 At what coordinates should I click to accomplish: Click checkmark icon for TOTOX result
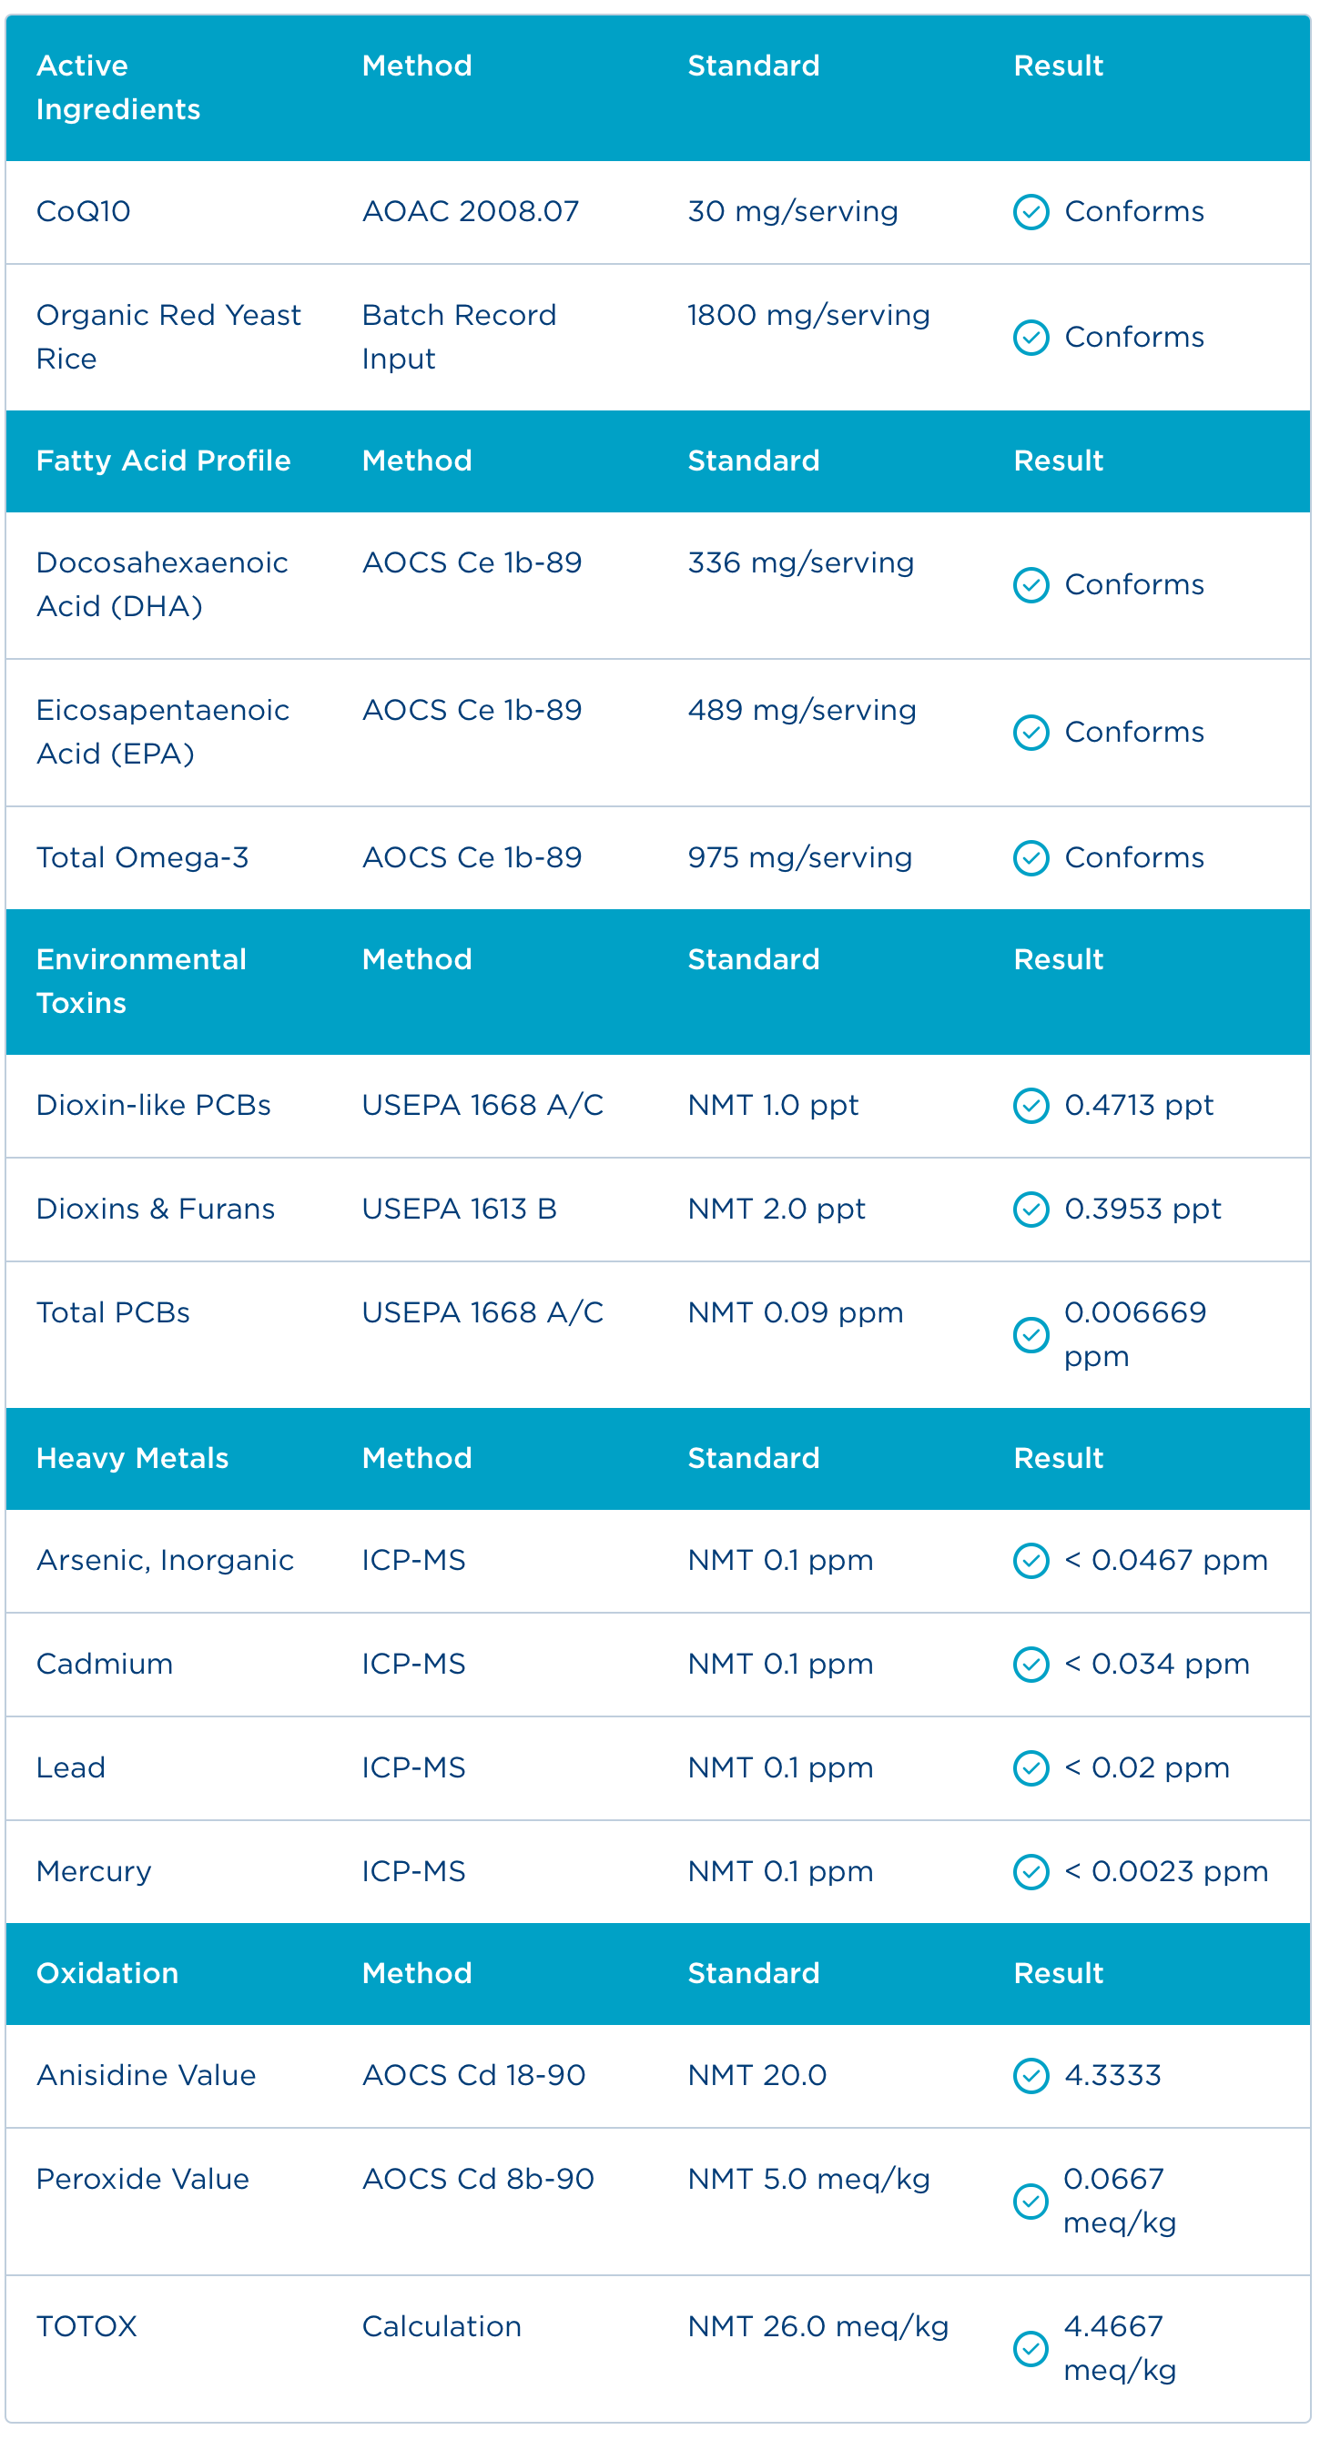pyautogui.click(x=1030, y=2349)
